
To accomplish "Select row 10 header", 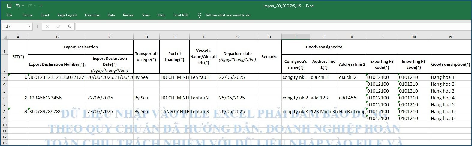I will pyautogui.click(x=4, y=125).
